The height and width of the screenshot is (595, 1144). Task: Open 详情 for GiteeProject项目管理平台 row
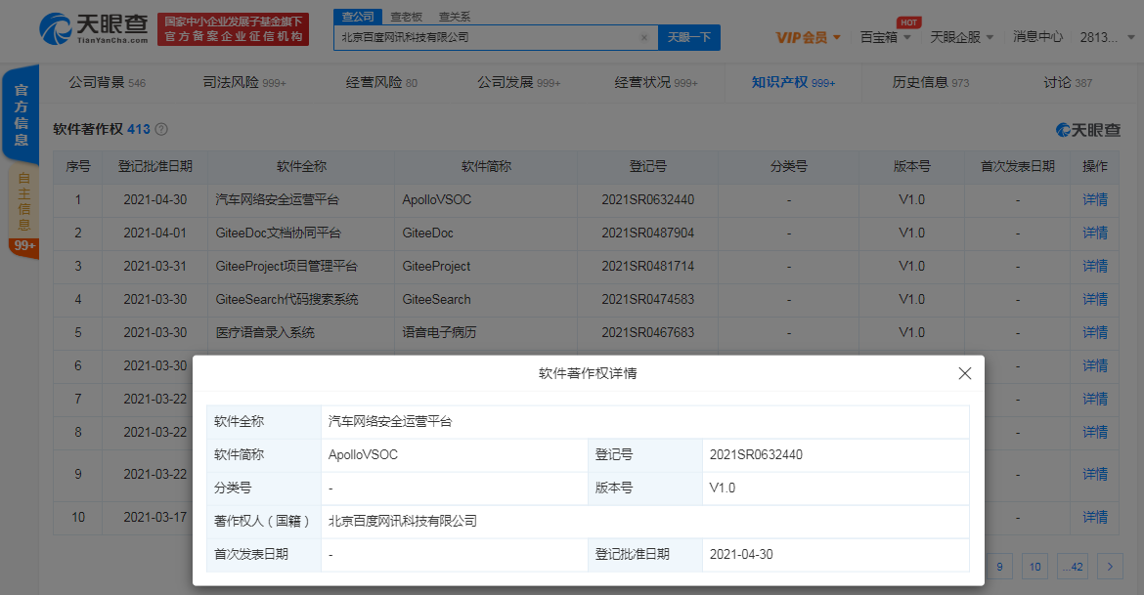(1094, 266)
